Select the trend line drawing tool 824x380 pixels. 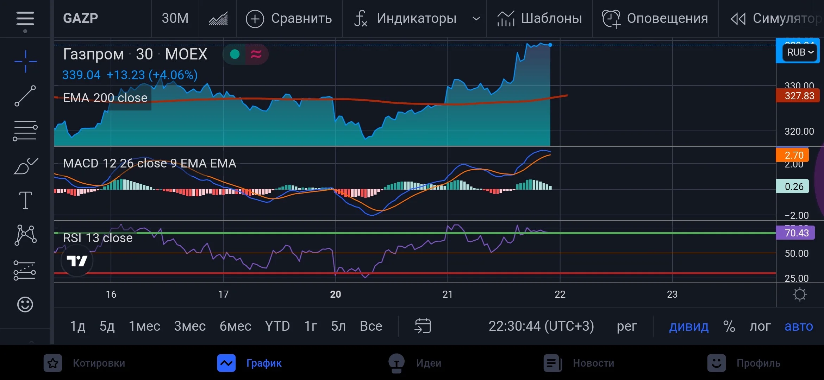(25, 96)
